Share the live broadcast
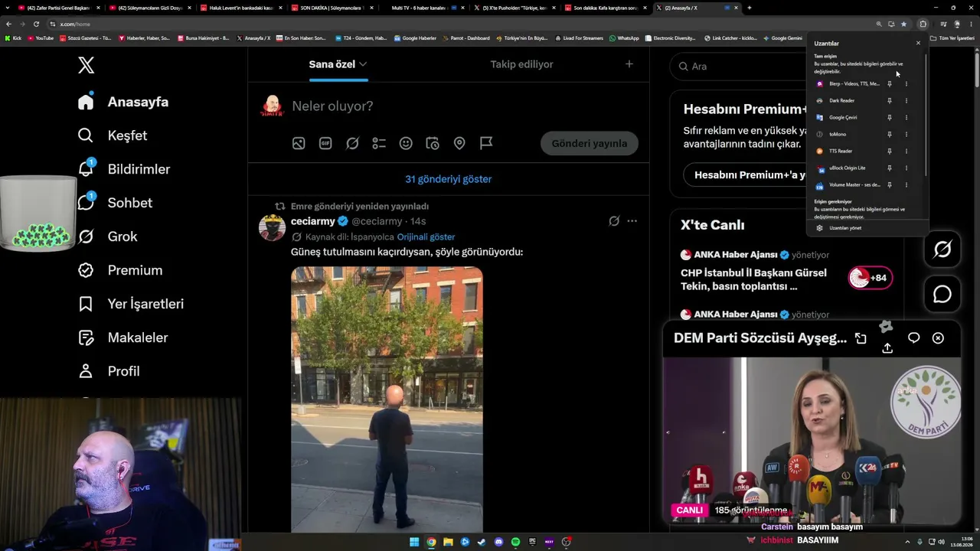Viewport: 980px width, 551px height. 887,348
